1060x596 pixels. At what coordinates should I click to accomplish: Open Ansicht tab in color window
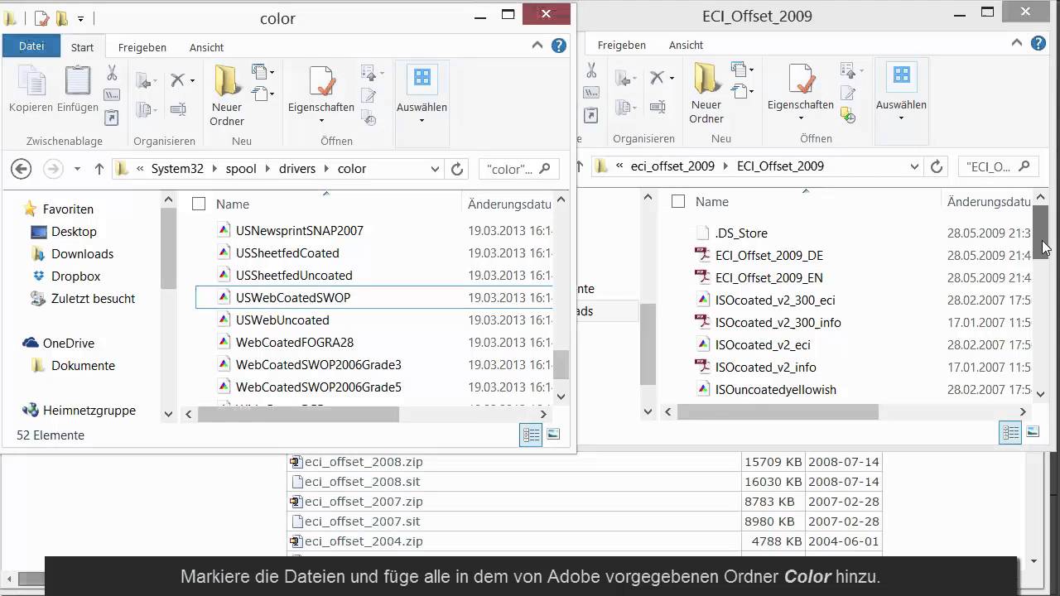coord(206,47)
